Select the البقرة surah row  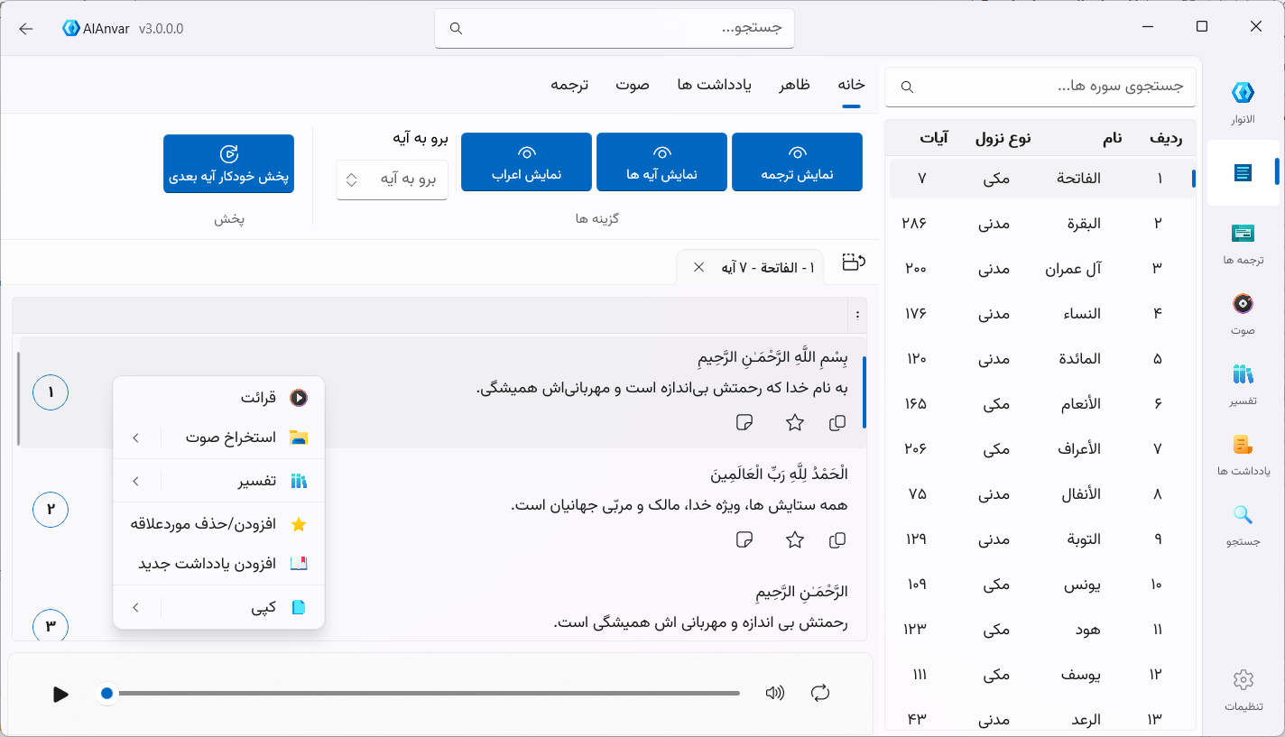pyautogui.click(x=1040, y=224)
